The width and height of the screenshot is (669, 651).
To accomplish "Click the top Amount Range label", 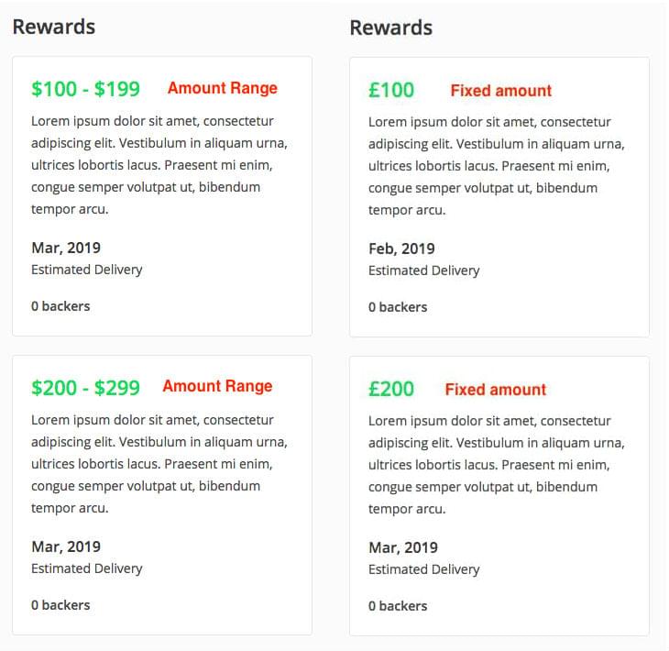I will [x=222, y=88].
